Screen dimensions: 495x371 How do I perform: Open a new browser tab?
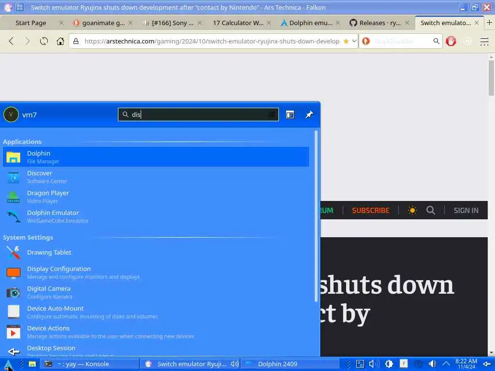point(489,23)
